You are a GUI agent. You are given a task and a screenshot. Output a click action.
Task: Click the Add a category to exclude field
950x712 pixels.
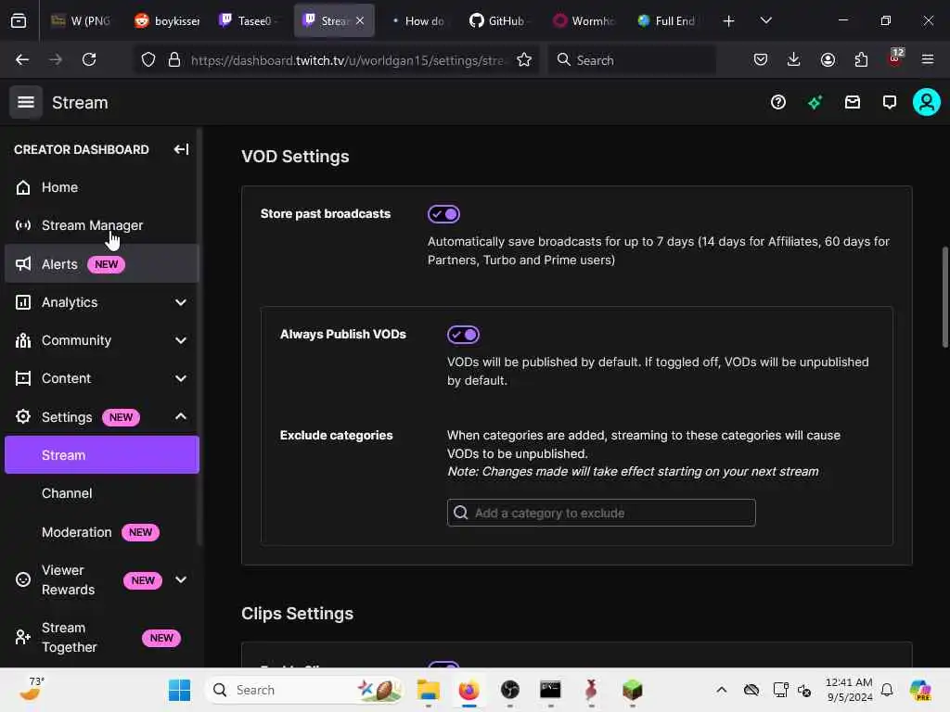(601, 513)
